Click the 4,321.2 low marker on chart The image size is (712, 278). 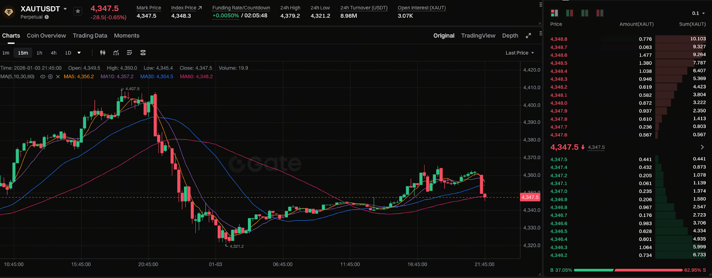[236, 246]
